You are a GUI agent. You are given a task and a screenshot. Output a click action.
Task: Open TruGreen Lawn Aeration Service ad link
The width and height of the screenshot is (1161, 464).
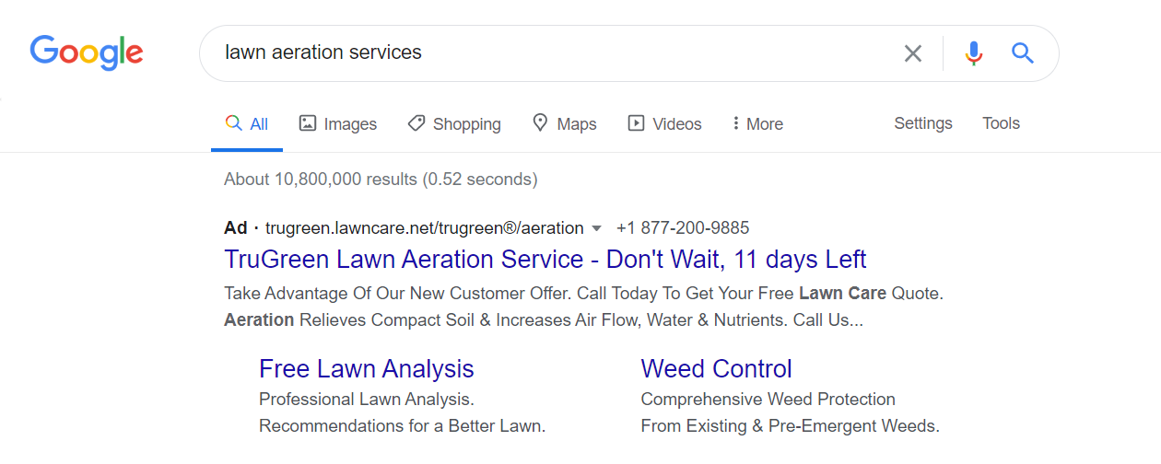pos(545,259)
